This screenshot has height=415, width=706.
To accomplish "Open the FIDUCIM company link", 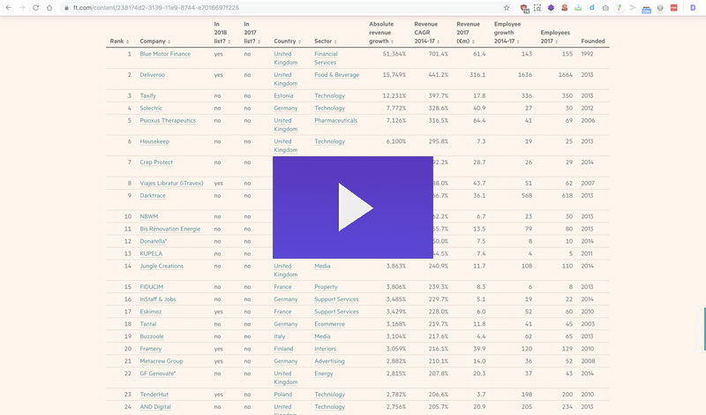I will click(151, 287).
